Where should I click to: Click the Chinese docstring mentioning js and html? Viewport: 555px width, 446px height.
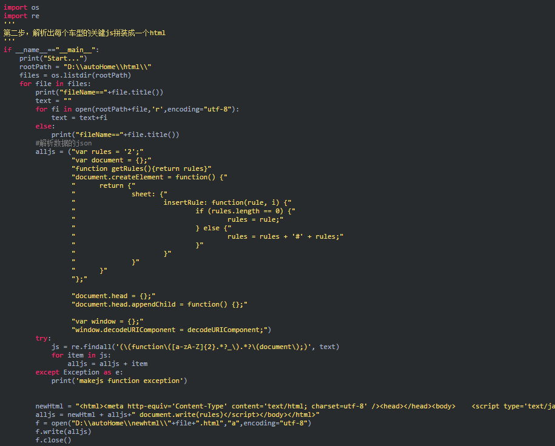pyautogui.click(x=84, y=33)
